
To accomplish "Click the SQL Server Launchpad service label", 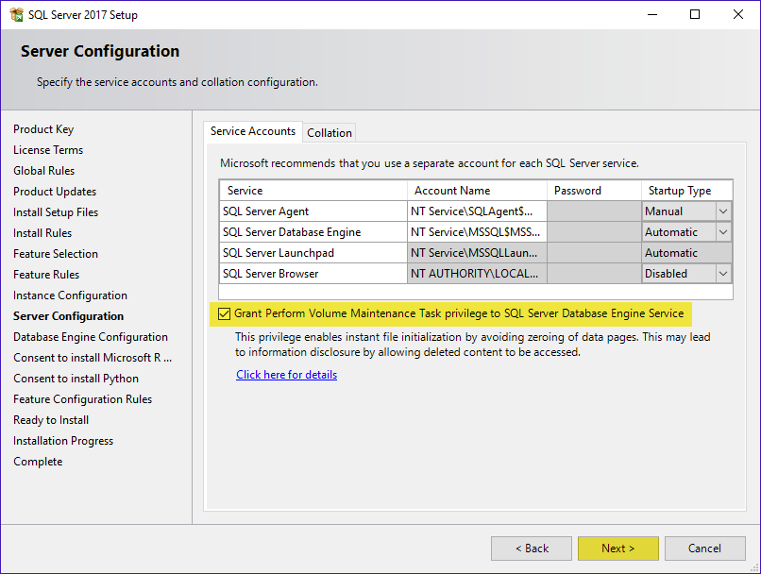I will pos(279,253).
